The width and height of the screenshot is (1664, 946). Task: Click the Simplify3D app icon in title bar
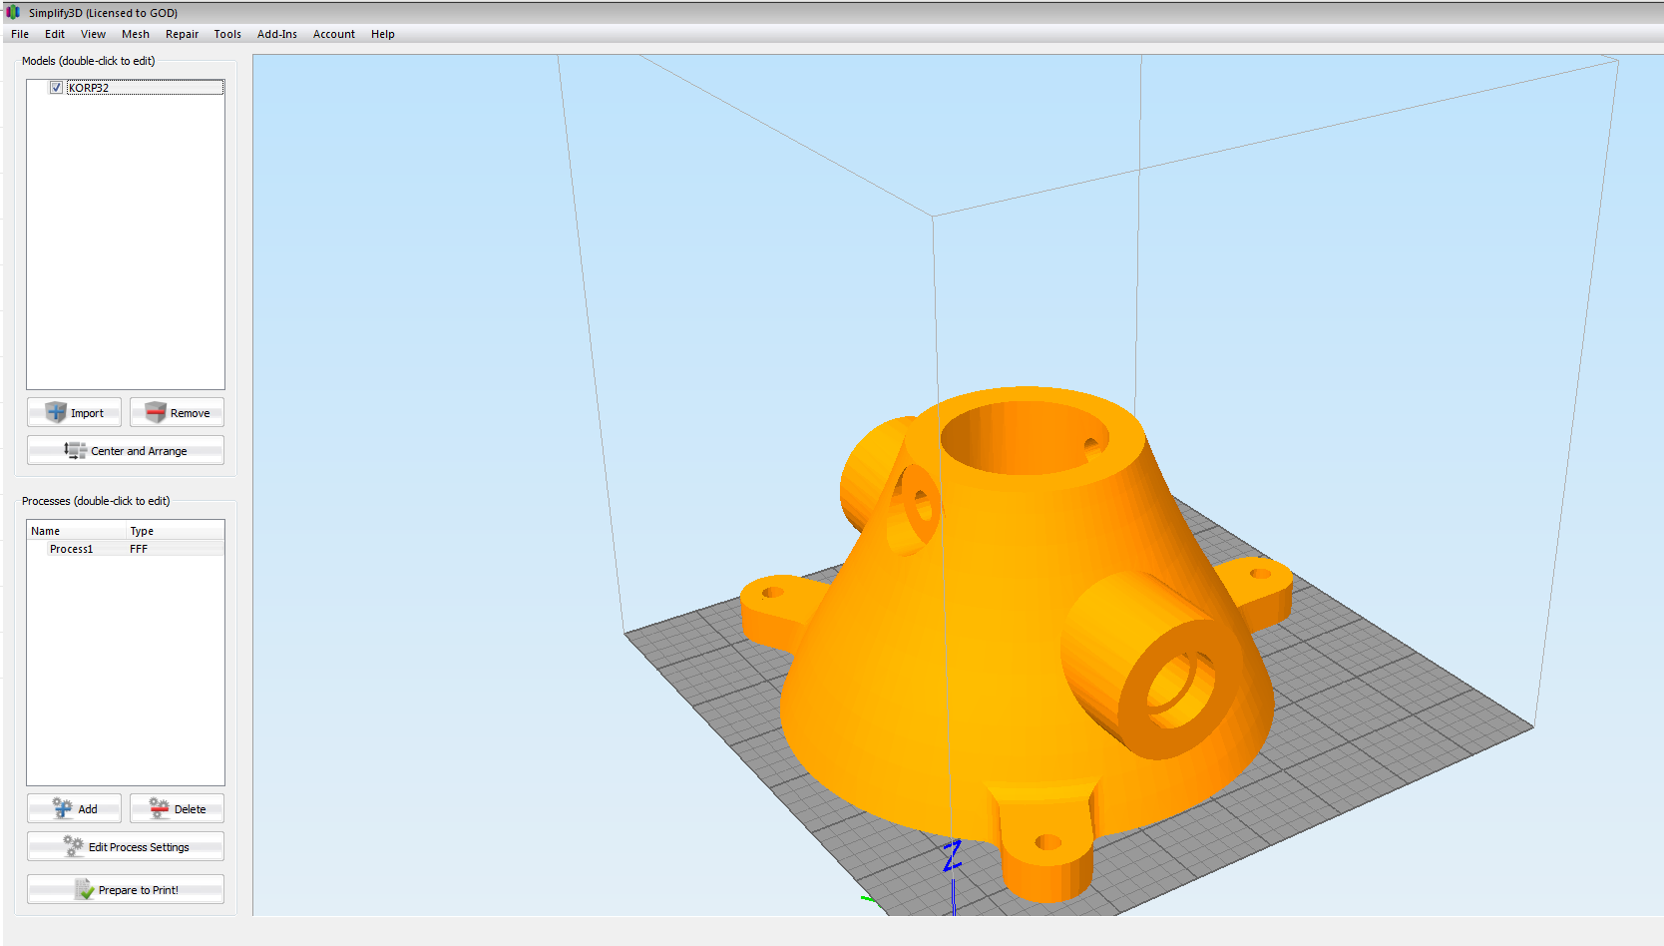point(13,12)
